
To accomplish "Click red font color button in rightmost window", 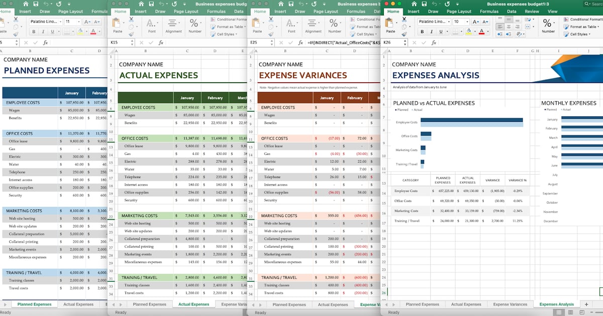I will [x=481, y=32].
